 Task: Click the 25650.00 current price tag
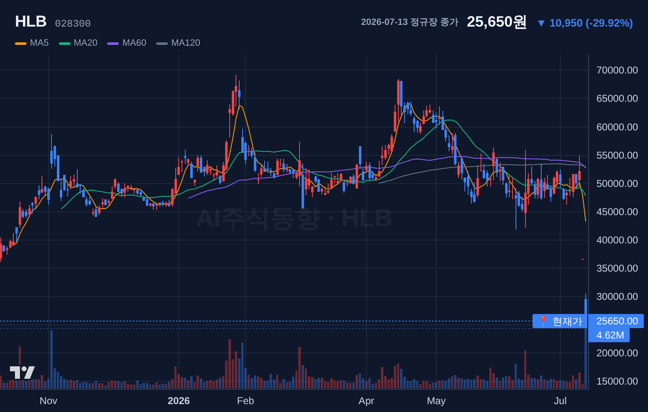coord(617,321)
